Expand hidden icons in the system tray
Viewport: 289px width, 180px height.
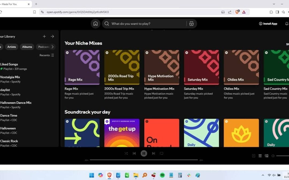[263, 175]
